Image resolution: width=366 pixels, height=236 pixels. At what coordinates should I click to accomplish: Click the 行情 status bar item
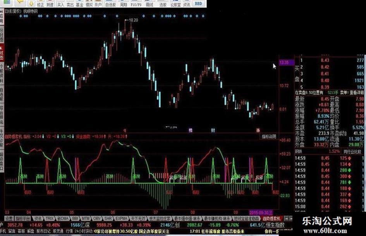(69, 231)
